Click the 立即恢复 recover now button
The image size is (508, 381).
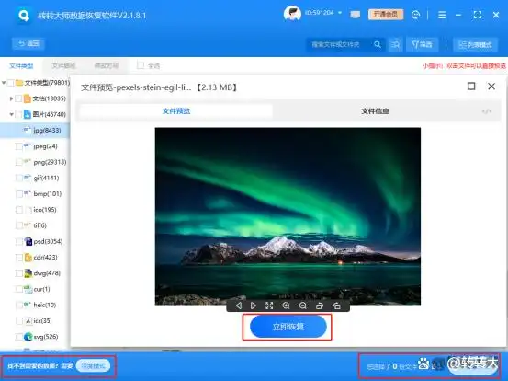point(288,327)
